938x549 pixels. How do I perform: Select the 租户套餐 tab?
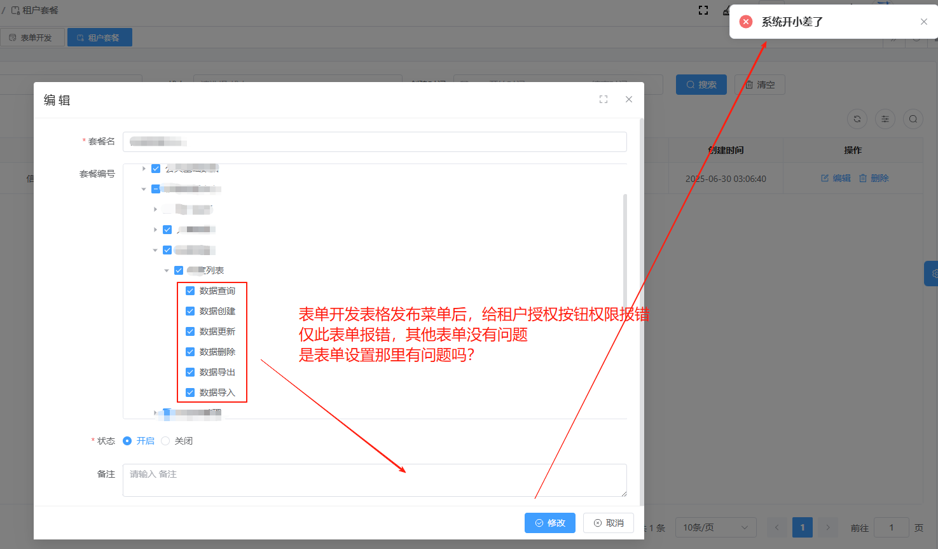click(x=99, y=38)
